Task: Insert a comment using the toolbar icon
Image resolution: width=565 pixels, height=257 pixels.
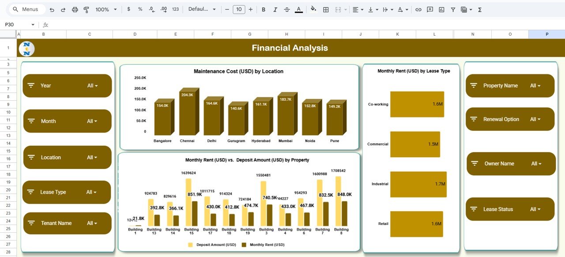Action: (429, 9)
